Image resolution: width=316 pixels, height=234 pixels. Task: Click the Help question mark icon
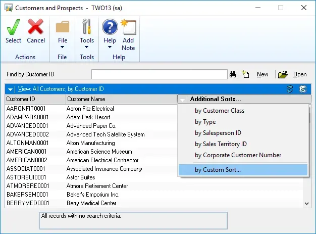(110, 27)
